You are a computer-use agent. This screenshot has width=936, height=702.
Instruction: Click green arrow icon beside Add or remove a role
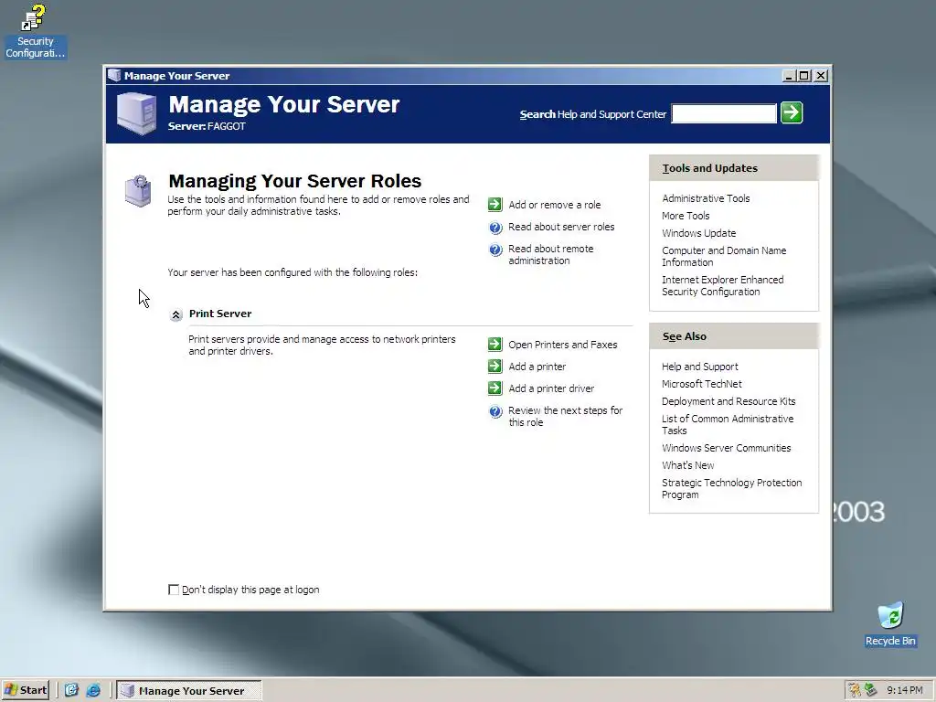[495, 204]
